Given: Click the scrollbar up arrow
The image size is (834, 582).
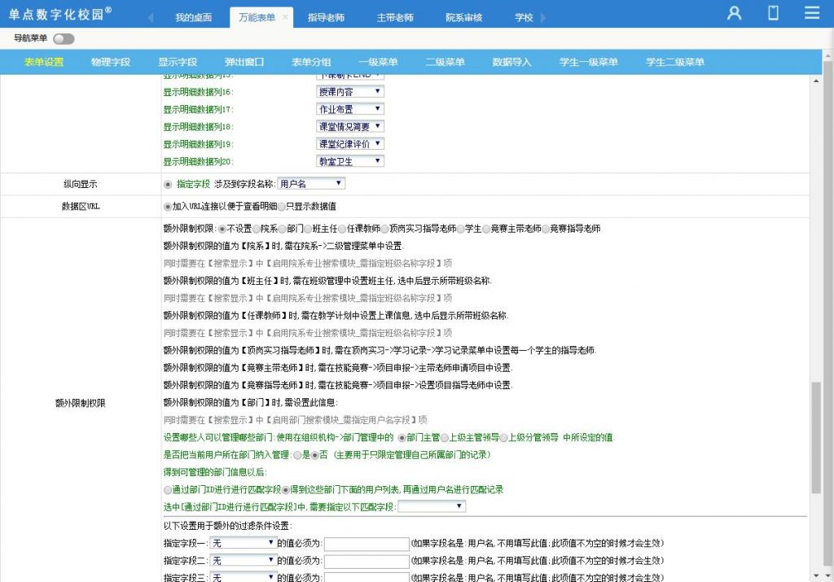Looking at the screenshot, I should tap(816, 81).
